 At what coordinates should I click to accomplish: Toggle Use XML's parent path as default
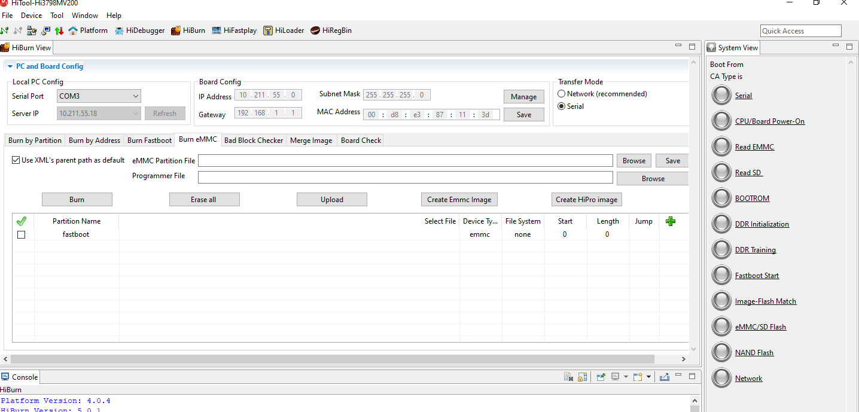coord(16,160)
